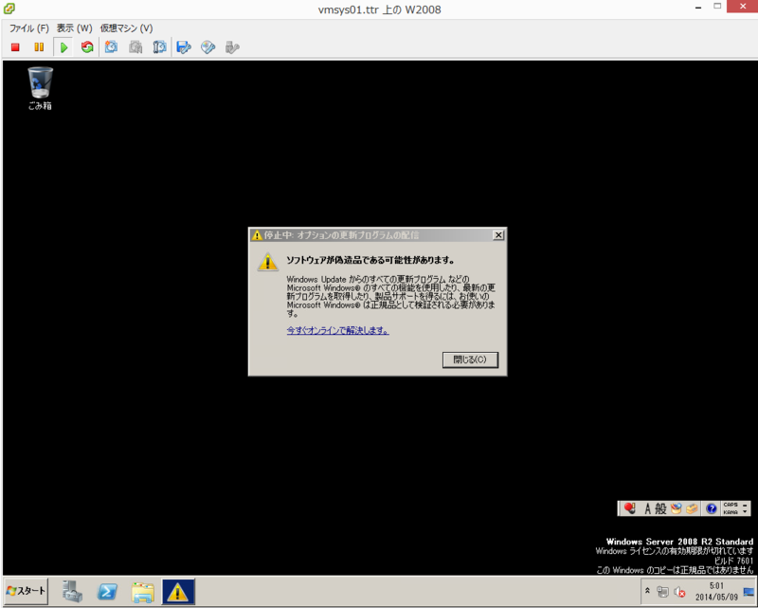Click the CD/DVD drive connect icon
This screenshot has height=608, width=758.
click(x=208, y=47)
